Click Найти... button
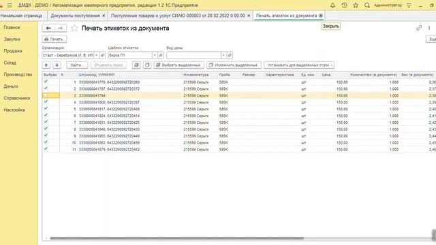The image size is (436, 245). point(77,65)
